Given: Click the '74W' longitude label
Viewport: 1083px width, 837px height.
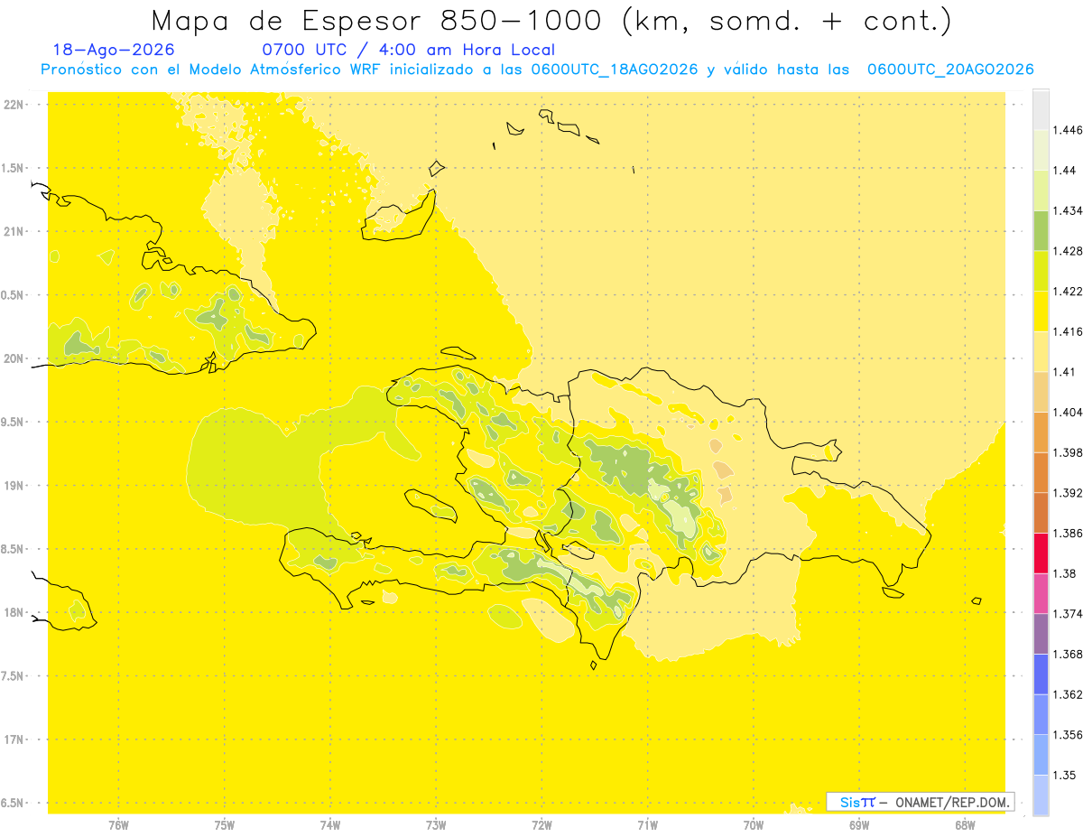Looking at the screenshot, I should click(x=330, y=824).
